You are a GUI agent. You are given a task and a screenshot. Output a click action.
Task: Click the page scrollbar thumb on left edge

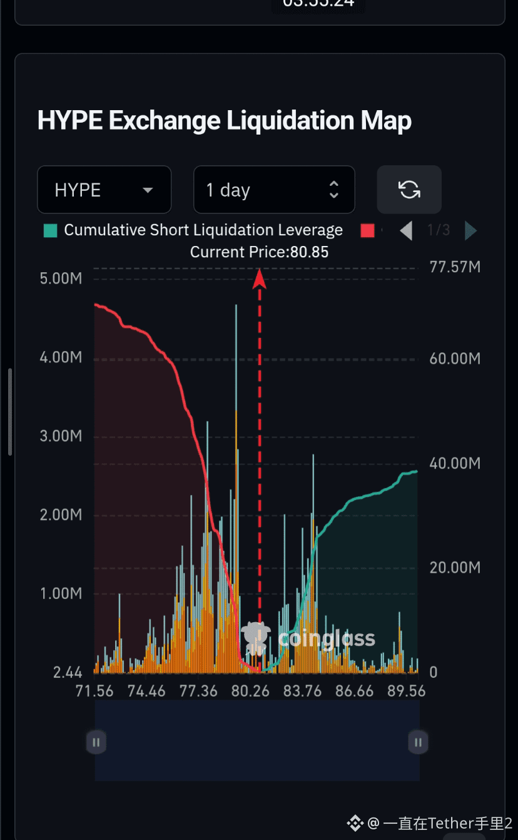coord(10,412)
